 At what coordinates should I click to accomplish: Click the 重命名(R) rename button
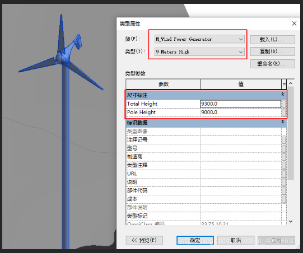pyautogui.click(x=272, y=64)
